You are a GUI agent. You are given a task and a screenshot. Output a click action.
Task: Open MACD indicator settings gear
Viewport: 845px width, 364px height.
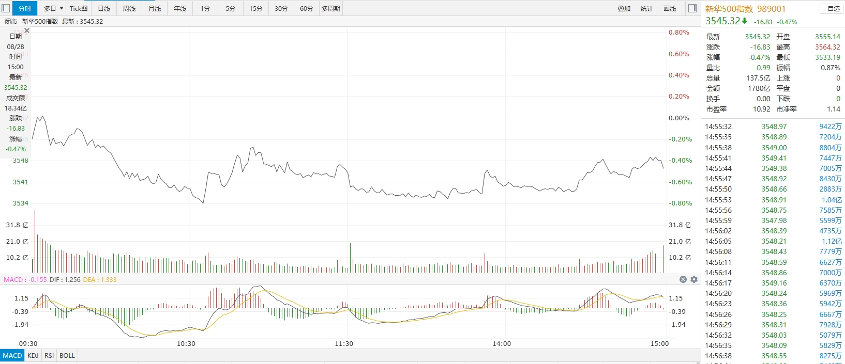tap(694, 279)
